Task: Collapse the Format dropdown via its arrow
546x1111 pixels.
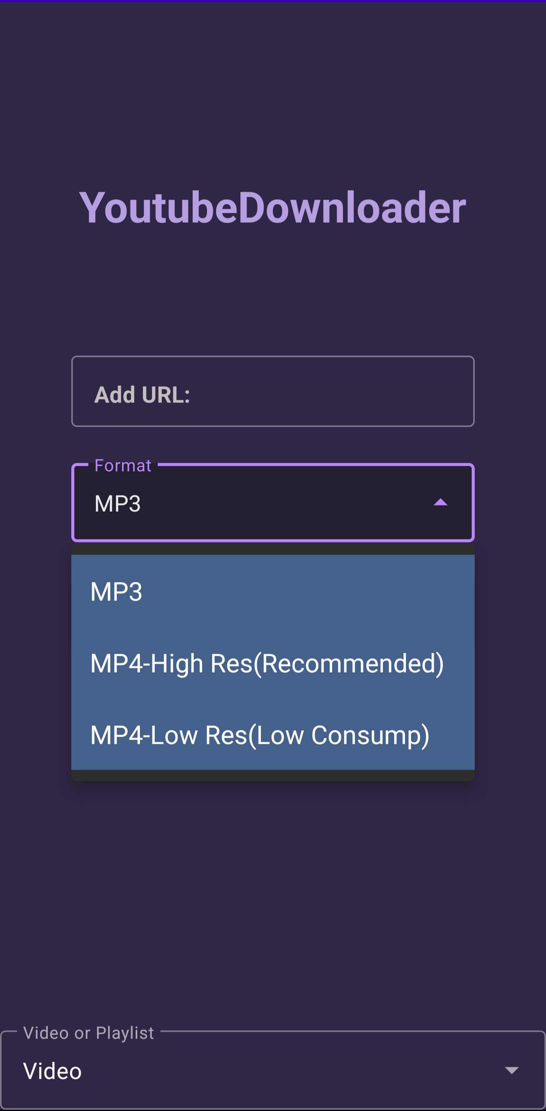Action: 441,502
